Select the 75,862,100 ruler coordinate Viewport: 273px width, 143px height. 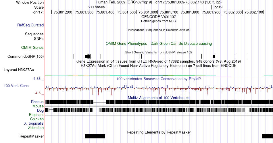pos(254,12)
